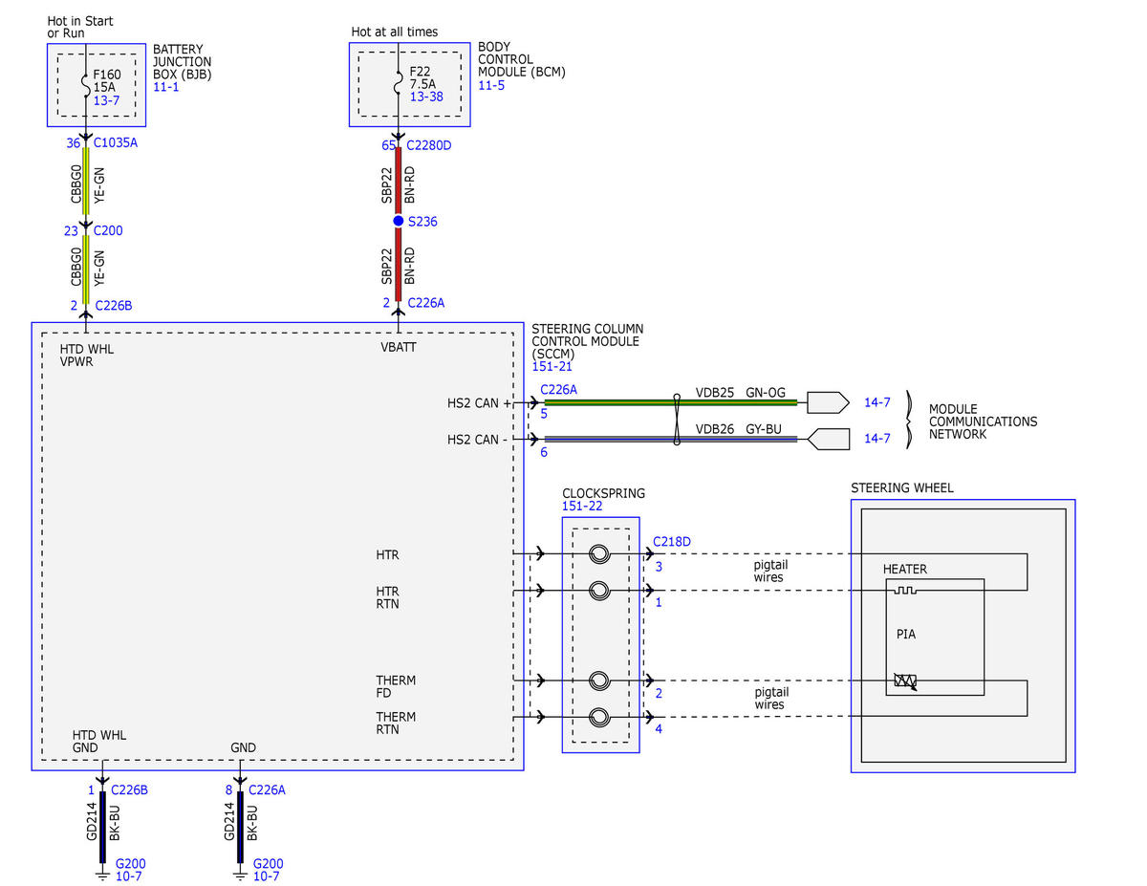Select the red SBP22 BN-RD wire above S236
This screenshot has height=886, width=1147.
click(399, 181)
